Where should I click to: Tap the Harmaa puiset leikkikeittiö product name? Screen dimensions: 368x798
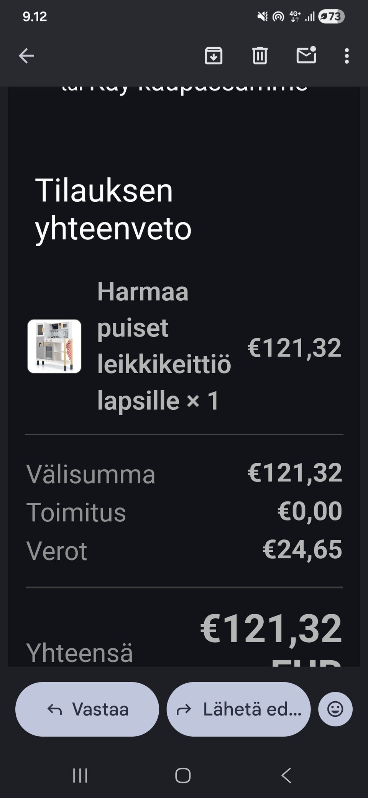pos(164,346)
